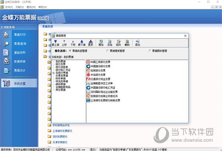
Task: Select 我的票据 in the dialog tree
Action: point(61,61)
